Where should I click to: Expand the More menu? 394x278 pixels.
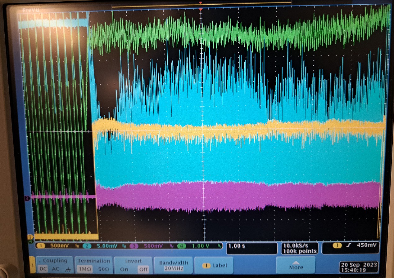(296, 265)
